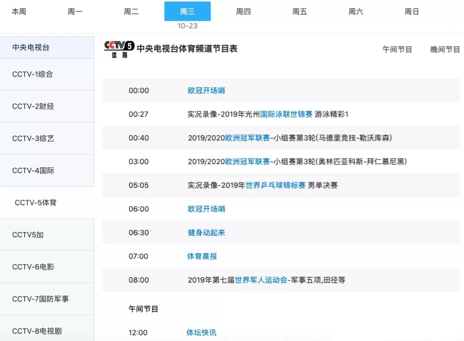Click the 07:00 time cell
The image size is (464, 341).
coord(139,256)
